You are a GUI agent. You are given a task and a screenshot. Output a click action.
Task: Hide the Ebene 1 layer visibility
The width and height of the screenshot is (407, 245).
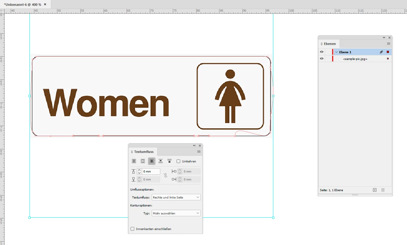321,52
